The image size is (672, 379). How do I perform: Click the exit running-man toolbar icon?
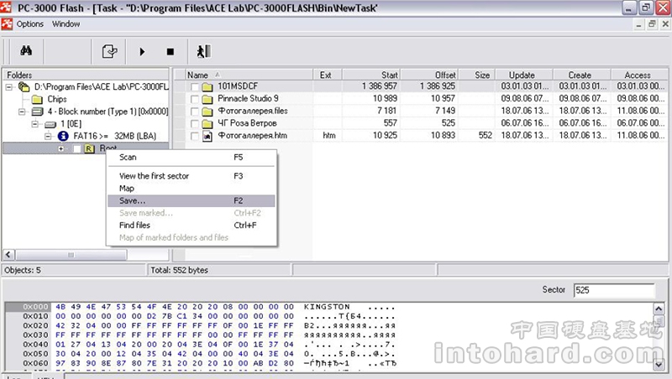pyautogui.click(x=202, y=51)
